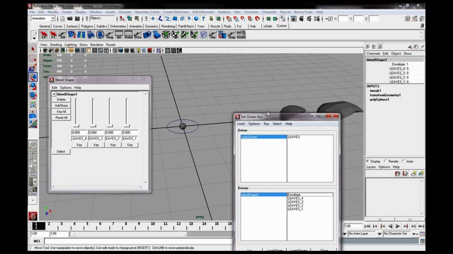Viewport: 453px width, 254px height.
Task: Click the His shelf icon
Action: coord(213,35)
